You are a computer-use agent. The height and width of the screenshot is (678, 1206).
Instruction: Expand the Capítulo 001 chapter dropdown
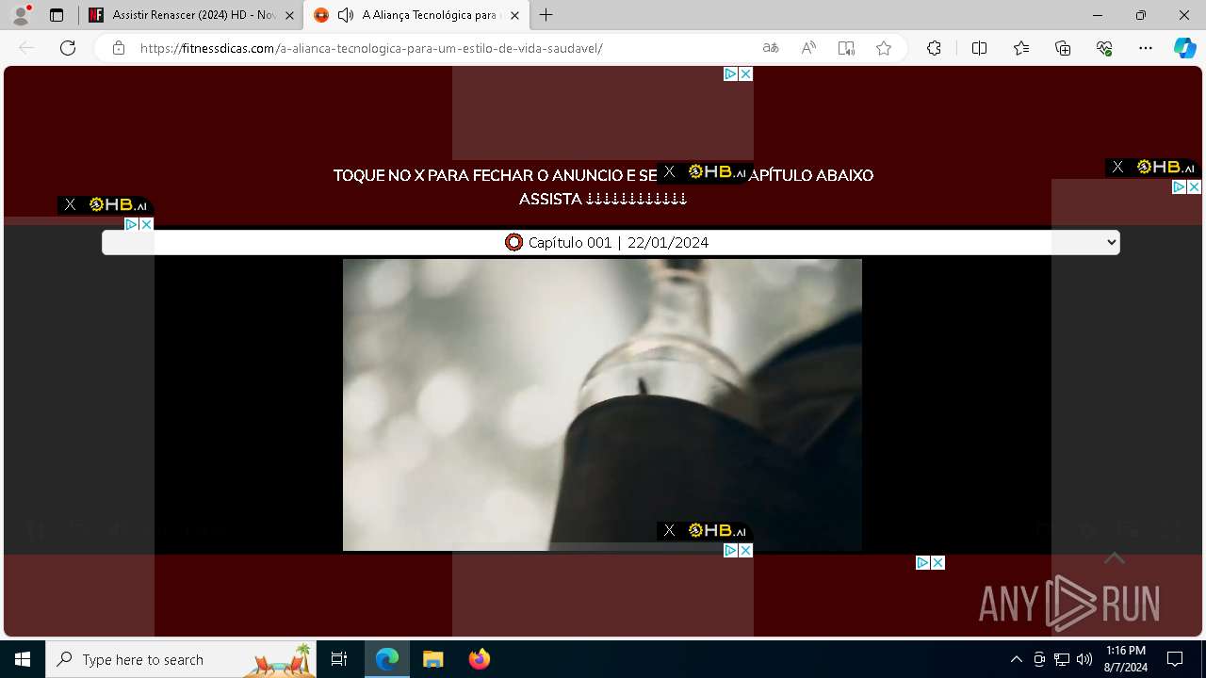[611, 242]
